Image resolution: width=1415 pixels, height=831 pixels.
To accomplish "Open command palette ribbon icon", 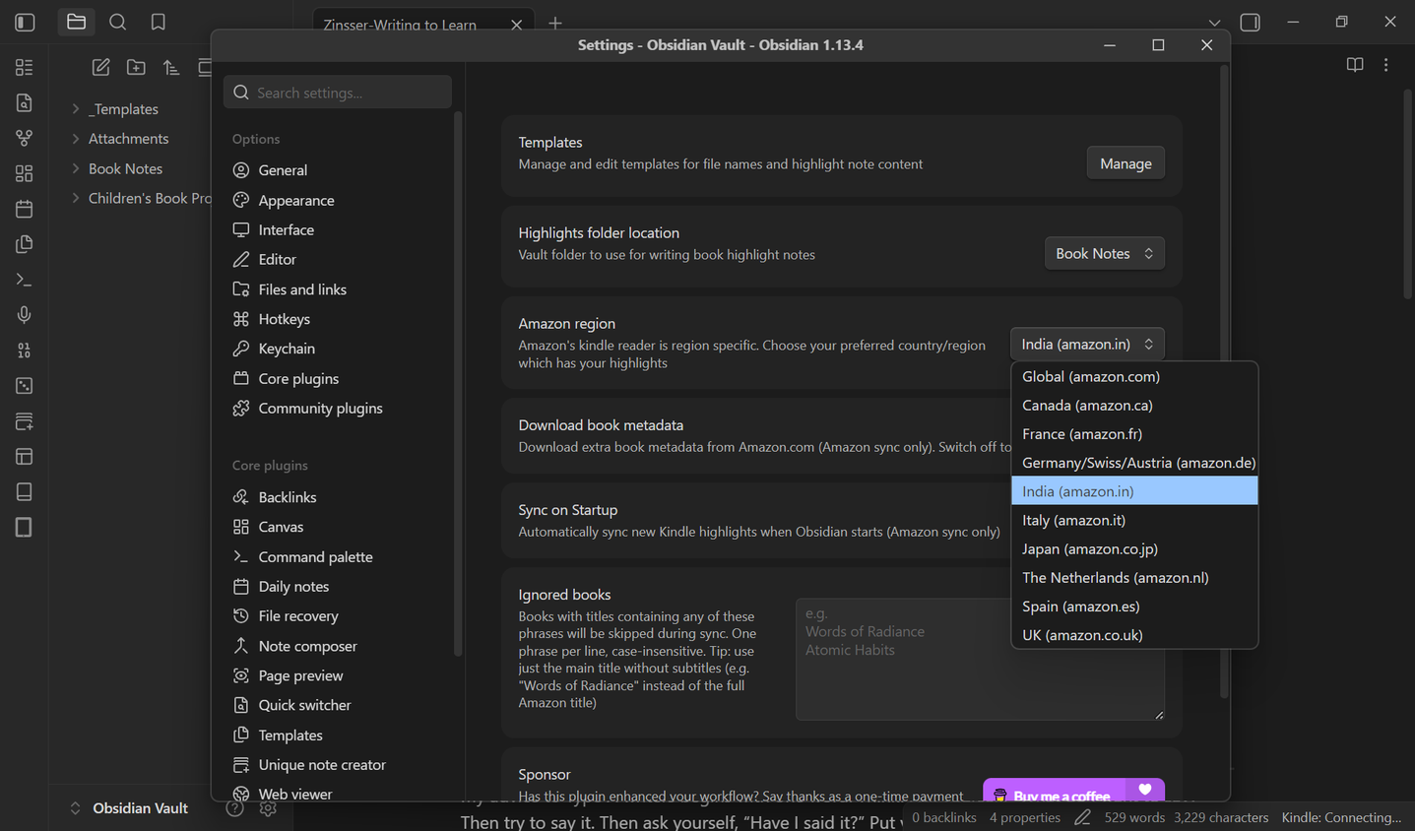I will [x=25, y=280].
